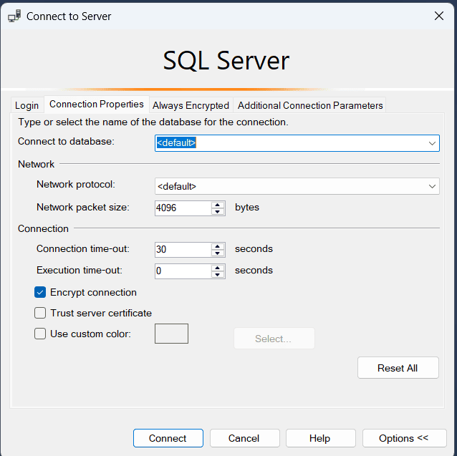The width and height of the screenshot is (457, 456).
Task: Switch to the Login tab
Action: [x=27, y=105]
